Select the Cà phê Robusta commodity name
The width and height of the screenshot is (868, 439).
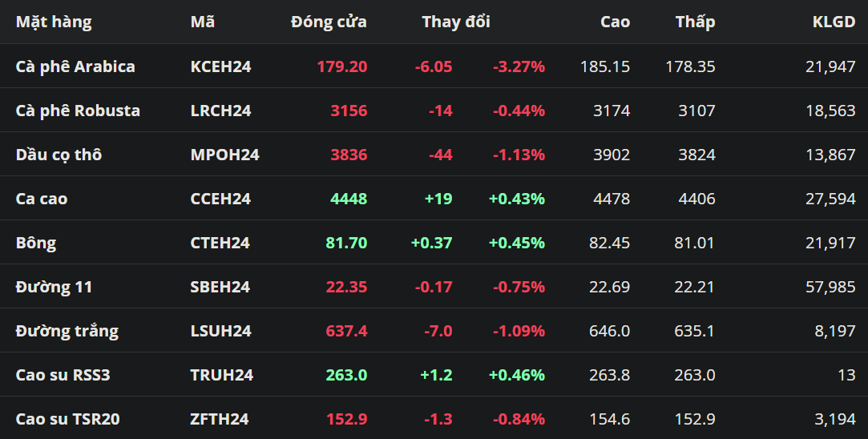tap(78, 111)
